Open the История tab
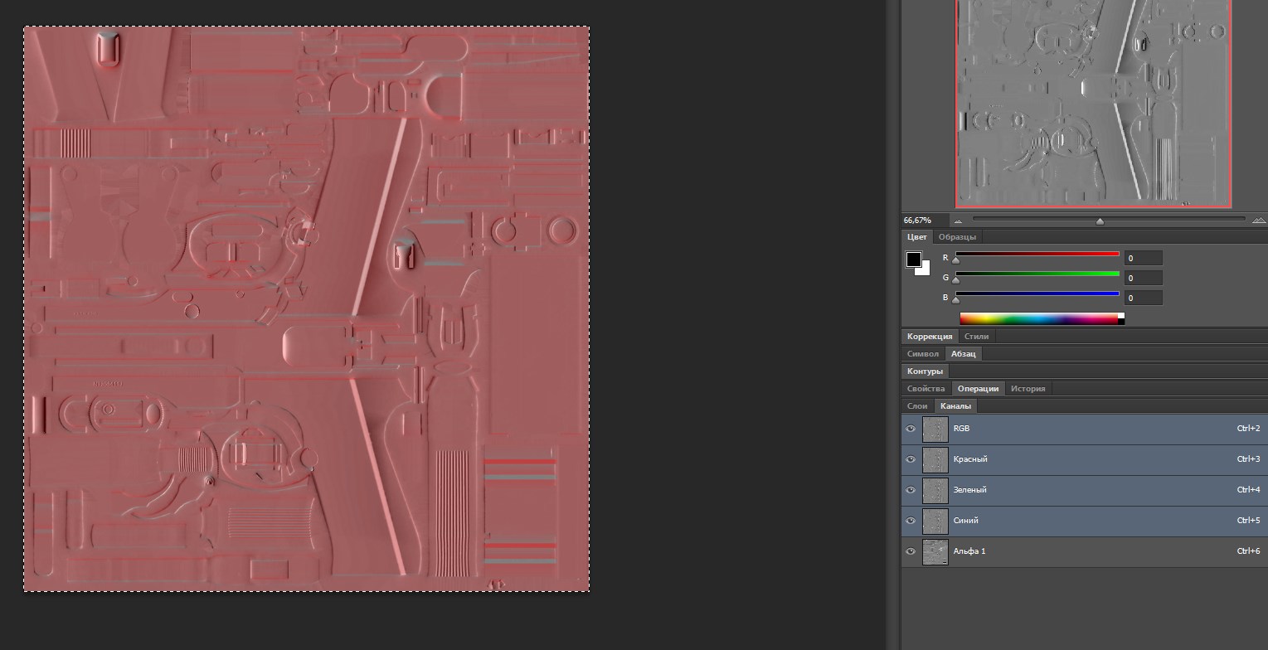This screenshot has width=1268, height=650. pos(1028,389)
